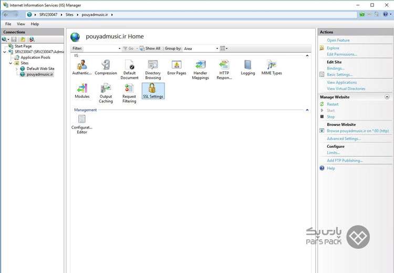Open the View menu
Viewport: 394px width, 273px height.
21,24
